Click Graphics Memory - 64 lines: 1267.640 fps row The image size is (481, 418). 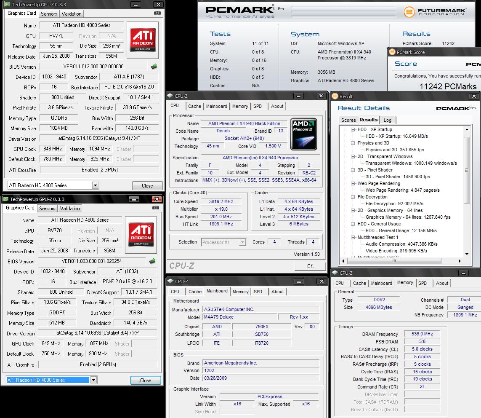coord(408,217)
